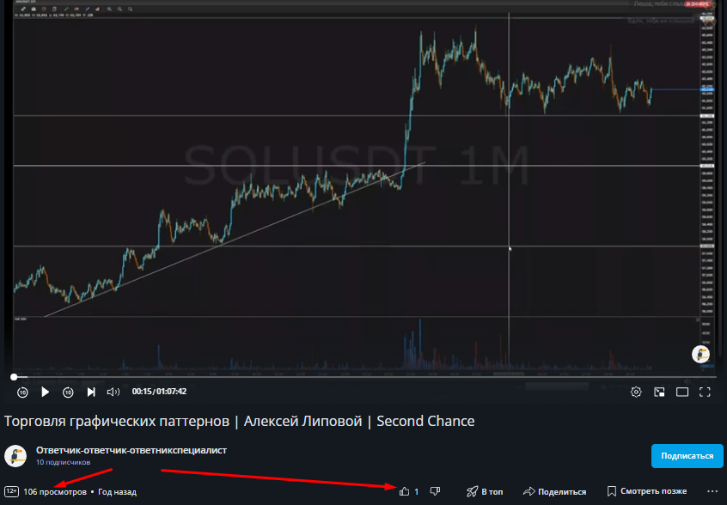727x505 pixels.
Task: Like the video with thumbs up
Action: [x=405, y=491]
